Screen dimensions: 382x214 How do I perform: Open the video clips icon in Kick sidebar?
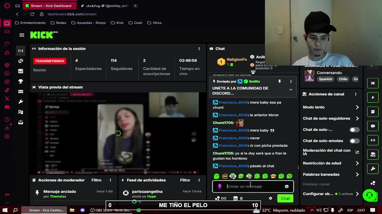point(21,92)
